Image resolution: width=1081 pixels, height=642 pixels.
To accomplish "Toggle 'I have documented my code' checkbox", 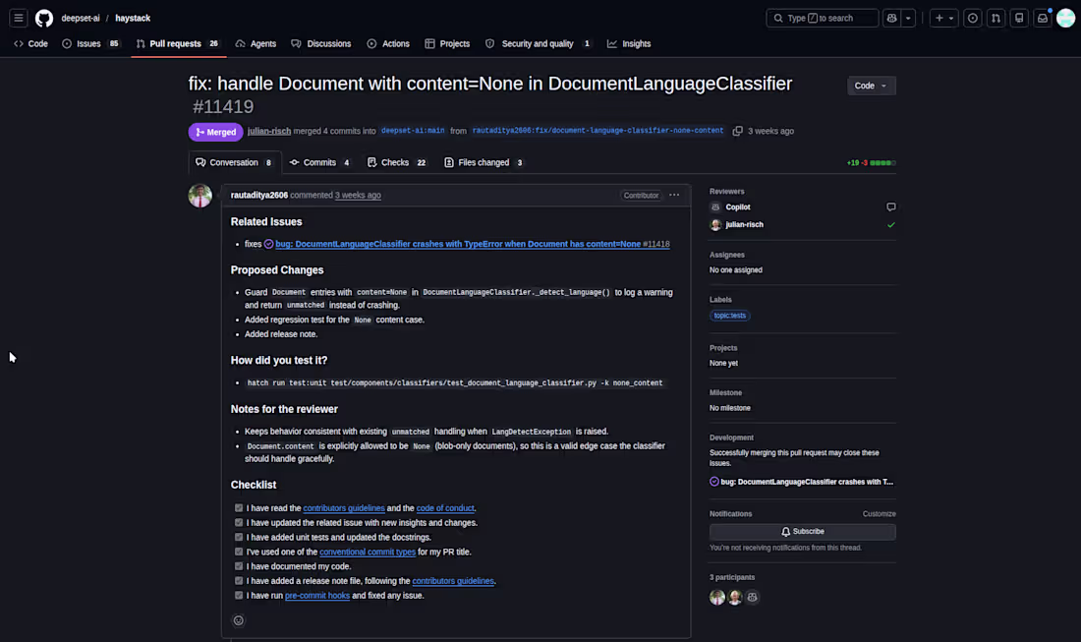I will click(239, 566).
